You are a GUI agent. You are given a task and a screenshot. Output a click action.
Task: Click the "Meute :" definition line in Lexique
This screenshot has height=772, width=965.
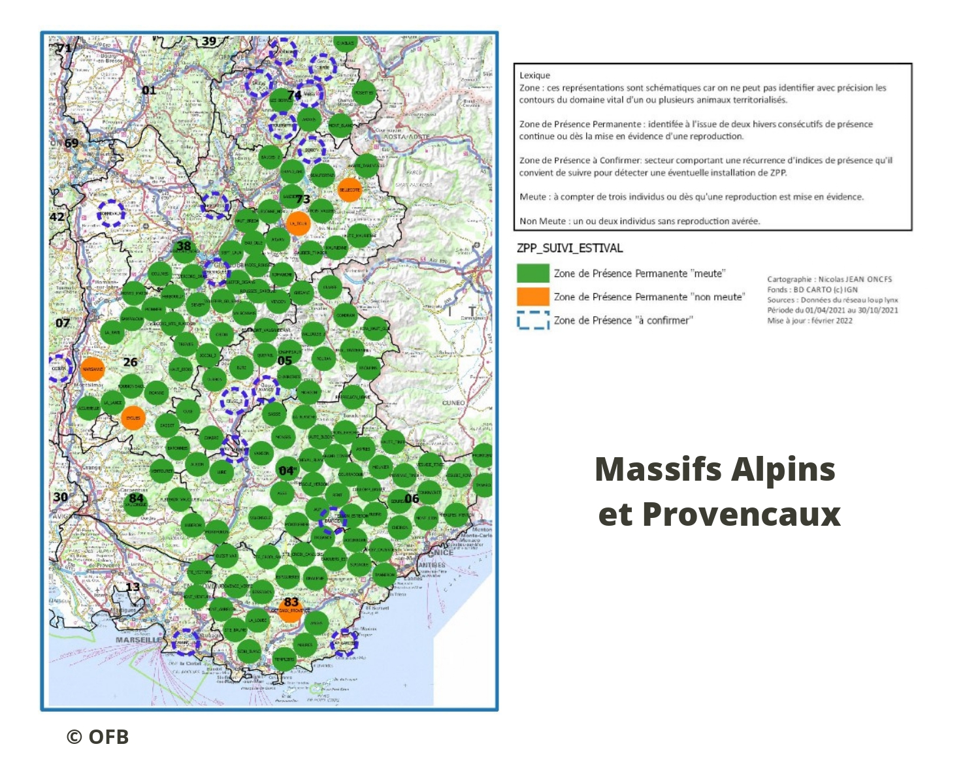click(691, 197)
